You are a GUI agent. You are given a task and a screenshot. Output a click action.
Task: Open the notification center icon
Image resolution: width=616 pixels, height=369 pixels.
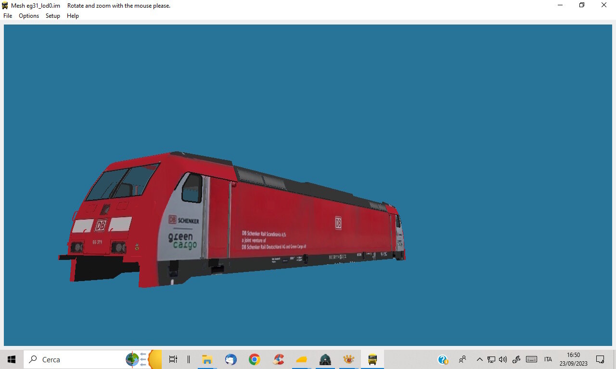tap(600, 359)
